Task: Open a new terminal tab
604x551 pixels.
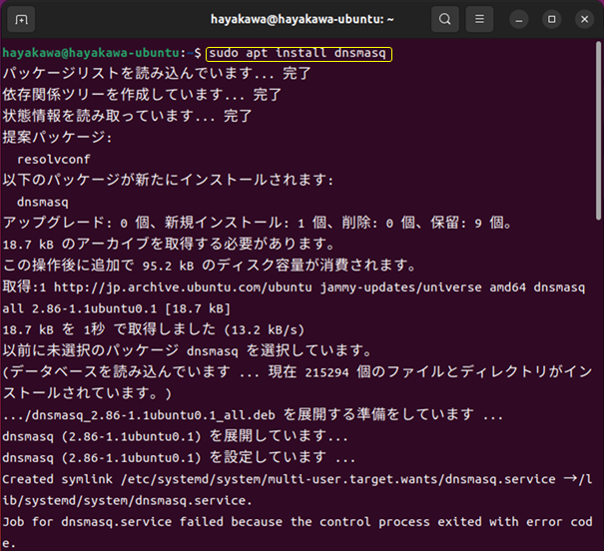Action: pyautogui.click(x=23, y=19)
